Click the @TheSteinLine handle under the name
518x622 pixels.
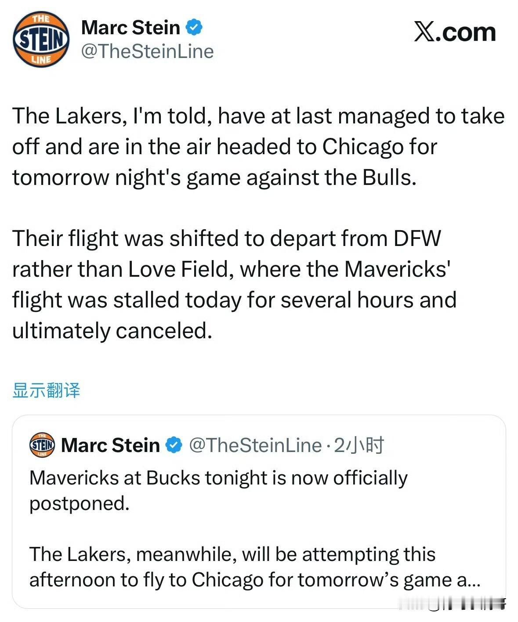[x=147, y=51]
